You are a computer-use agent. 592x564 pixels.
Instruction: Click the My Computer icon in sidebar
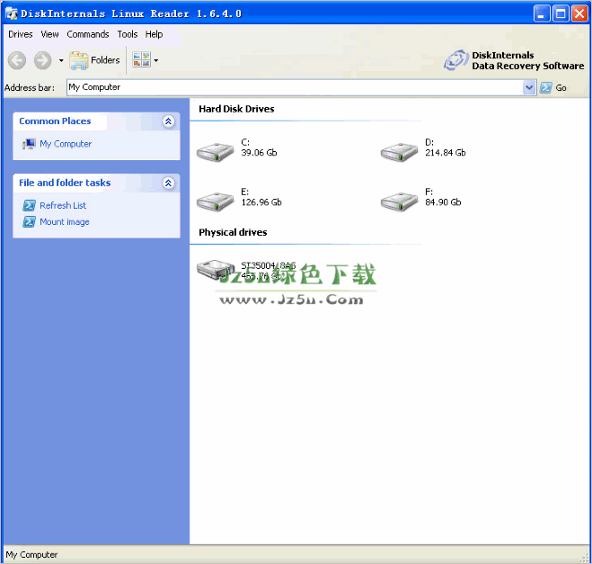[x=29, y=144]
